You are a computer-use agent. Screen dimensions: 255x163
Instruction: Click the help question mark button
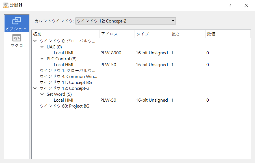click(x=230, y=5)
